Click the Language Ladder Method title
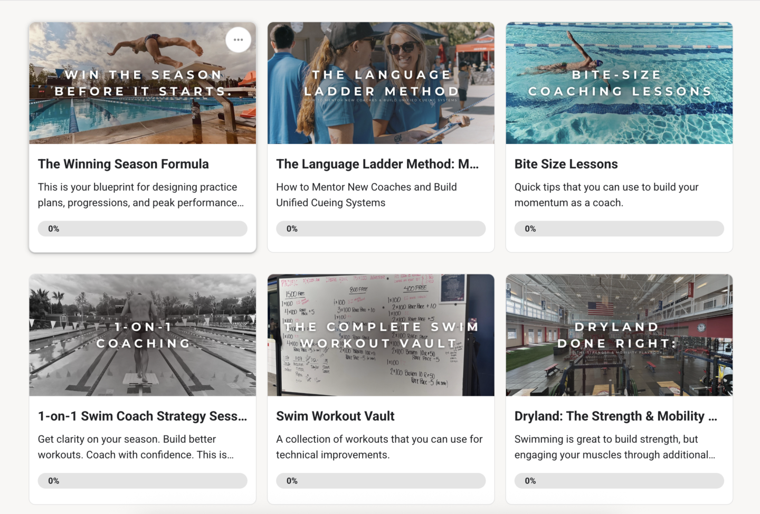 click(377, 164)
